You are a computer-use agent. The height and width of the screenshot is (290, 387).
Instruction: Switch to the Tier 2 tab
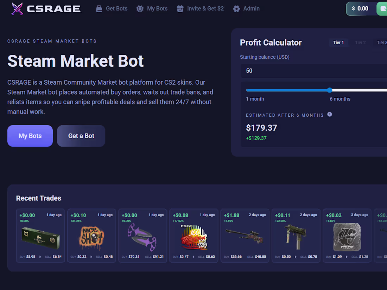coord(360,42)
